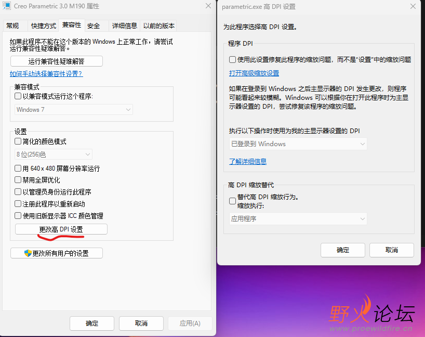Image resolution: width=425 pixels, height=337 pixels.
Task: Close the Creo Parametric properties window
Action: click(208, 6)
